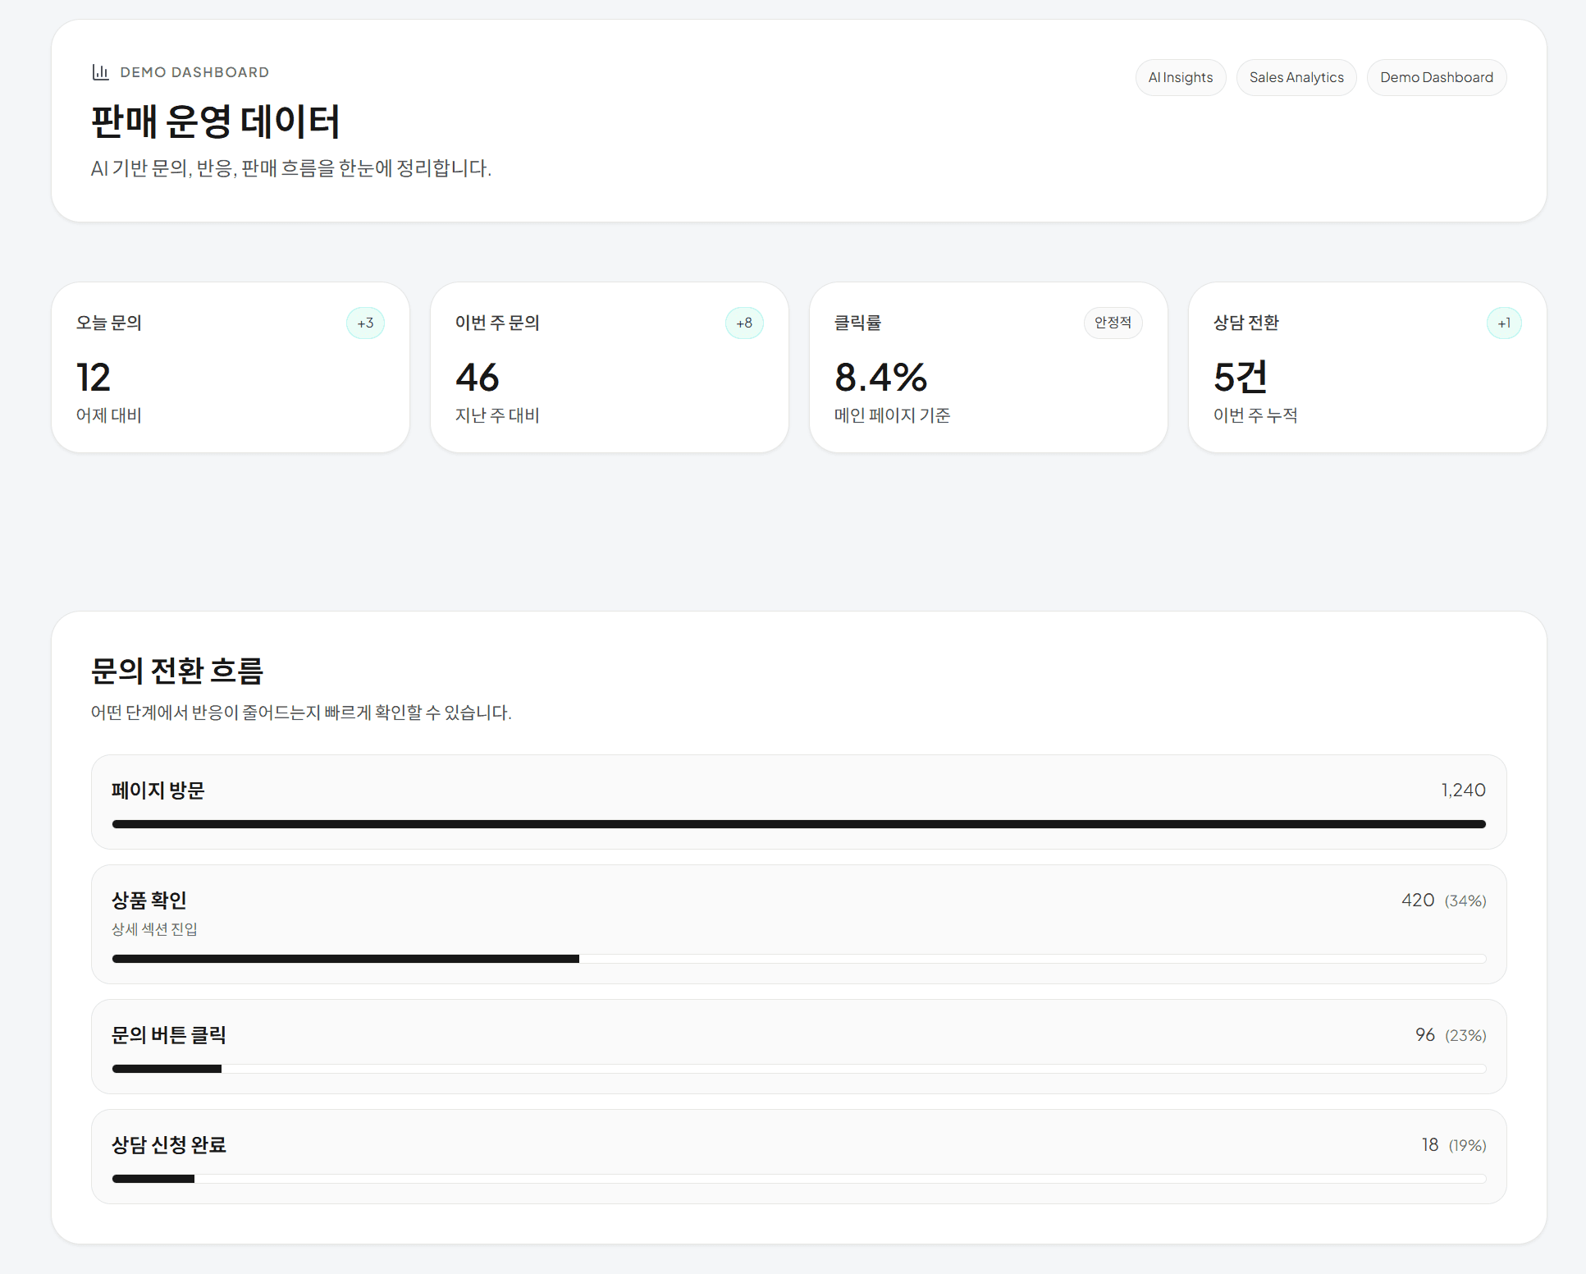This screenshot has width=1586, height=1274.
Task: Click the +3 badge on the 오늘 문의 card
Action: click(x=366, y=323)
